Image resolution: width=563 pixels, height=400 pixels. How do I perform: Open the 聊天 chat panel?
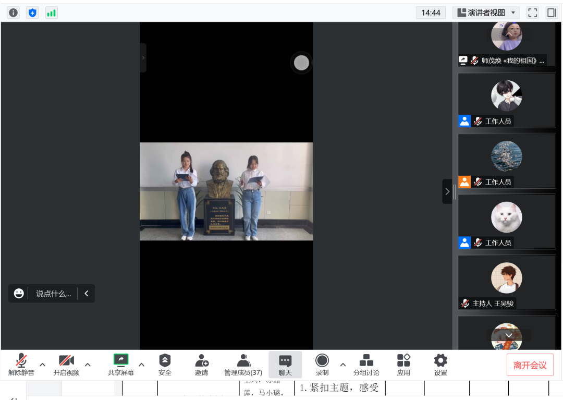point(285,365)
